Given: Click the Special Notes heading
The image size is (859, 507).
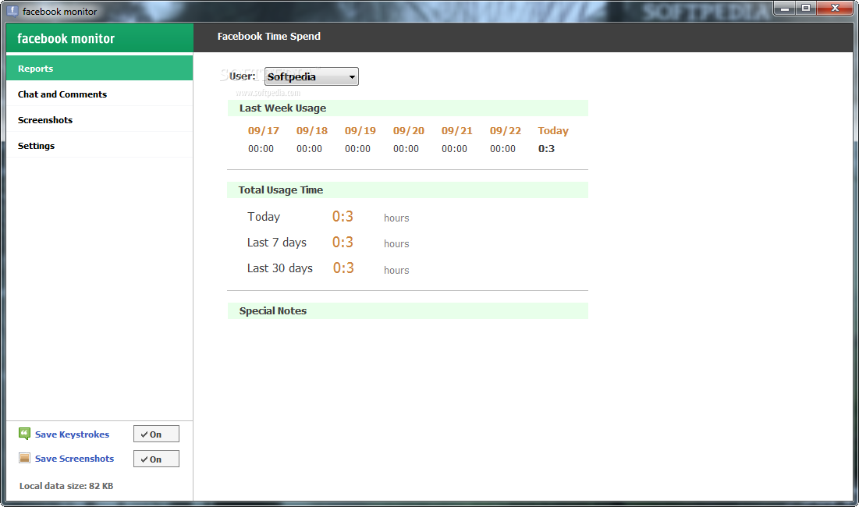Looking at the screenshot, I should pos(273,311).
